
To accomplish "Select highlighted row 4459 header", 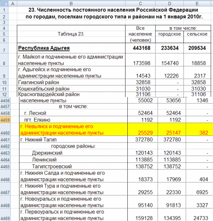I will click(x=5, y=120).
